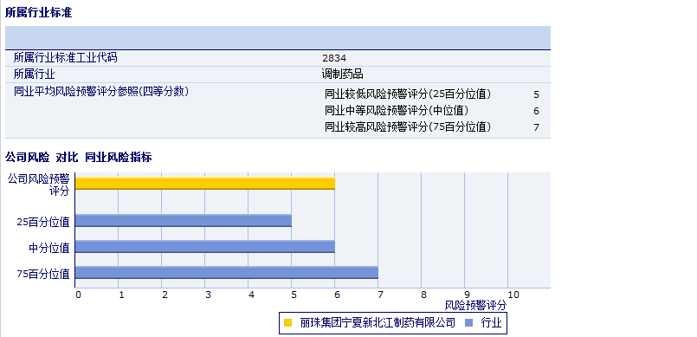The image size is (697, 337).
Task: Click the 所属行业标准工业代码 row label
Action: pyautogui.click(x=65, y=57)
